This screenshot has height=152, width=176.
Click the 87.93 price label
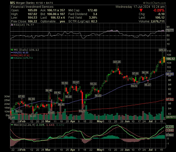click(21, 97)
